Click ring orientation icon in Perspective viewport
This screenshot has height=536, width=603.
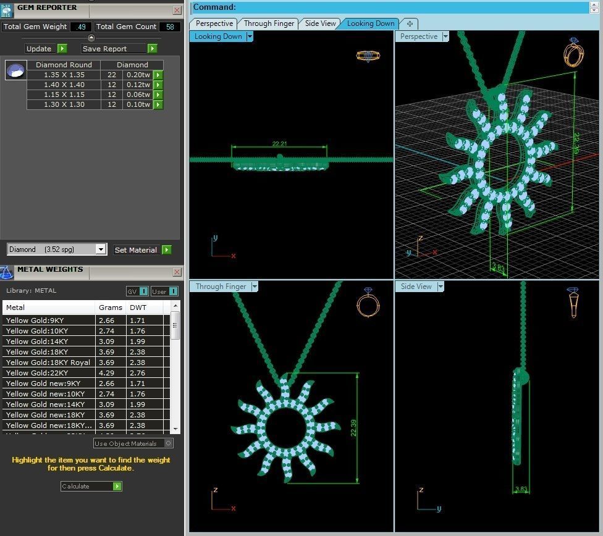click(x=574, y=53)
